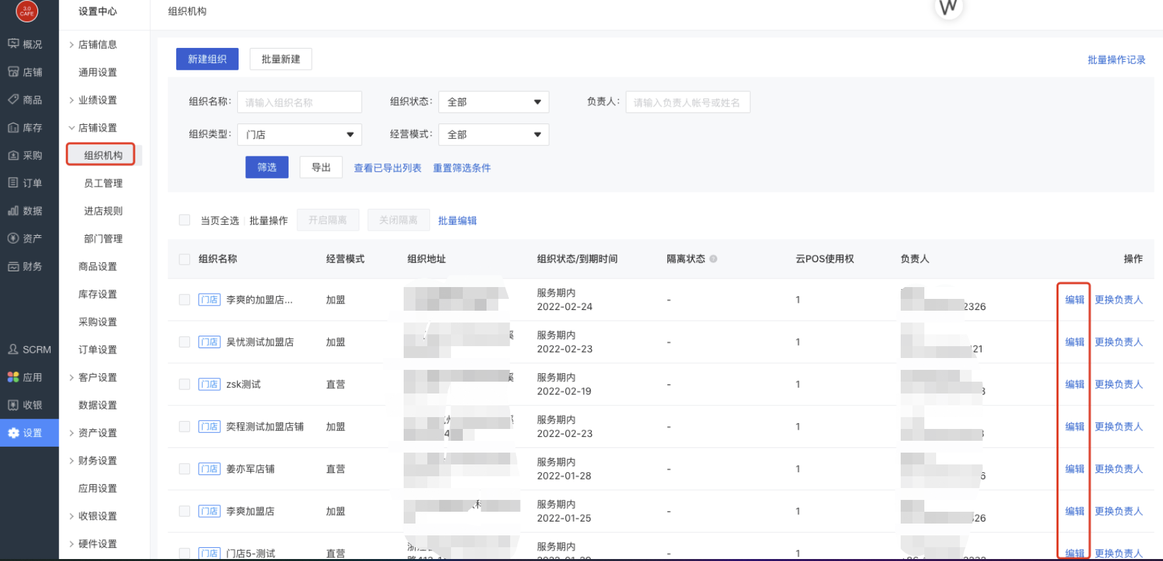1163x561 pixels.
Task: Click the blue 筛选 button
Action: click(x=267, y=167)
